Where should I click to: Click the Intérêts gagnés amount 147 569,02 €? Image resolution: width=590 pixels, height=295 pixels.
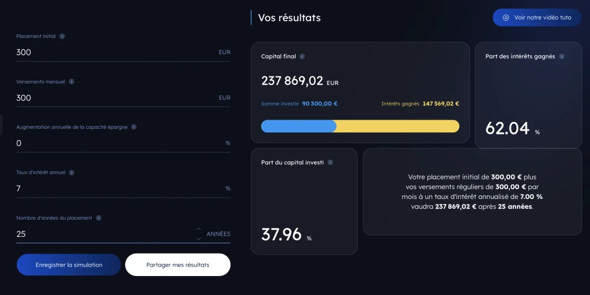[441, 104]
